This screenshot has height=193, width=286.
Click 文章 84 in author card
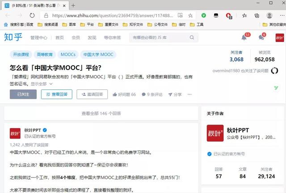(x=243, y=173)
